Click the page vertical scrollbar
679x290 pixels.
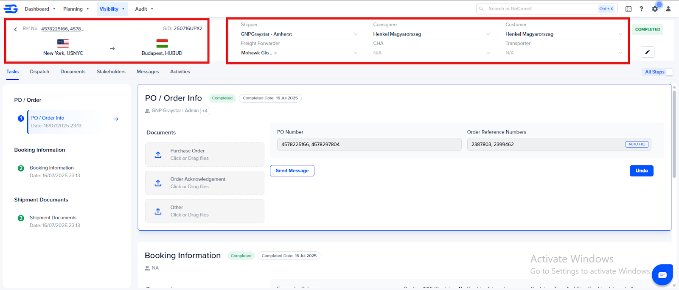coord(674,135)
